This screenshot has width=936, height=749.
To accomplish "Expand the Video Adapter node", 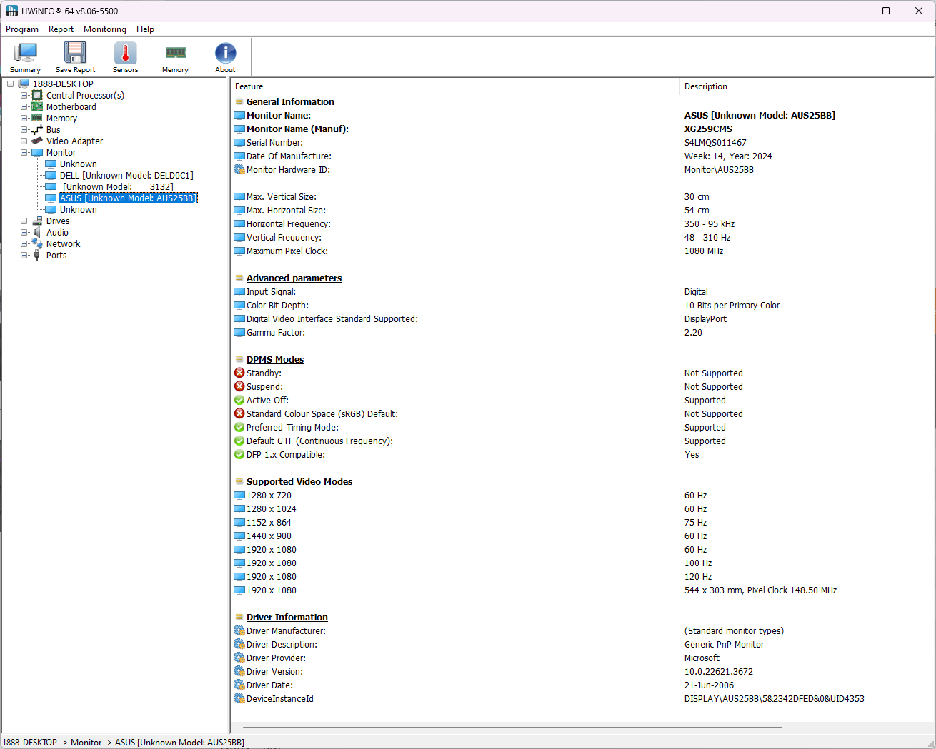I will click(24, 141).
